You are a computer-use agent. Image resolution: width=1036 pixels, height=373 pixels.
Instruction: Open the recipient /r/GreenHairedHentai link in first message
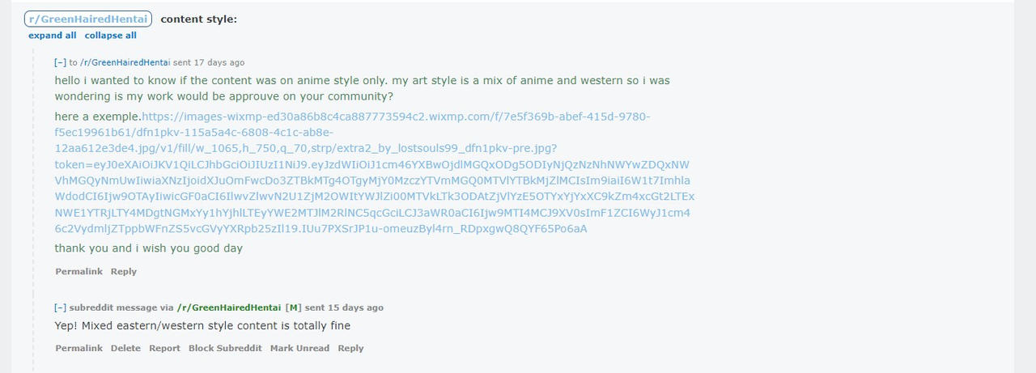[x=125, y=62]
